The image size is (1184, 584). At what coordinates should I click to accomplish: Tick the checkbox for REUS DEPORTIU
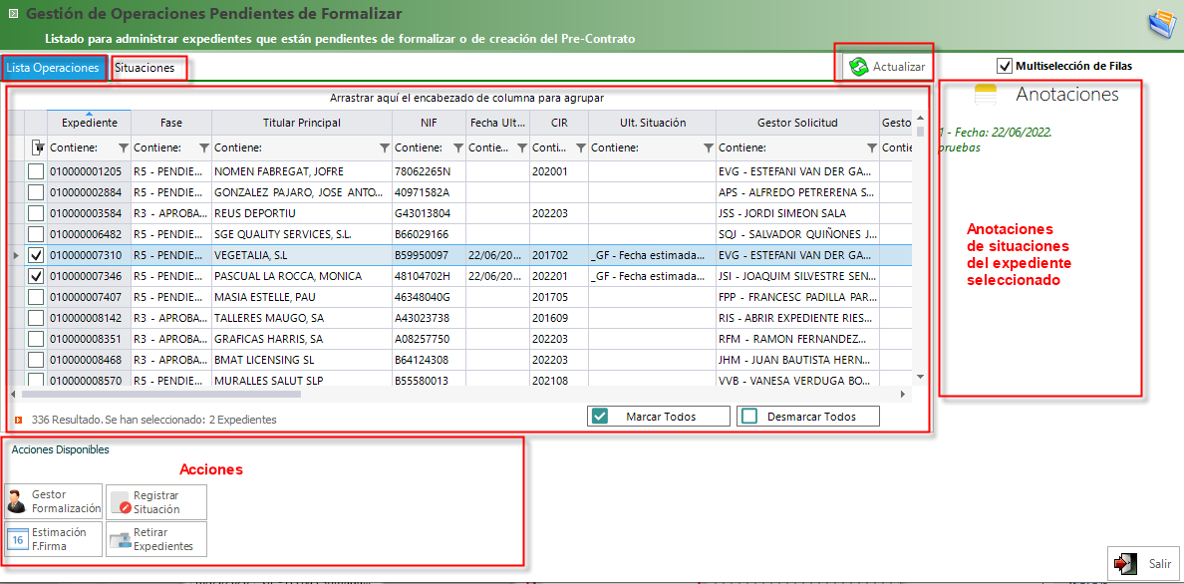tap(36, 214)
